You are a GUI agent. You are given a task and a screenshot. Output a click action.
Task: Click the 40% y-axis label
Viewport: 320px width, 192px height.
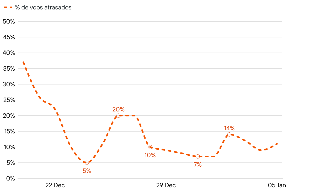point(9,53)
